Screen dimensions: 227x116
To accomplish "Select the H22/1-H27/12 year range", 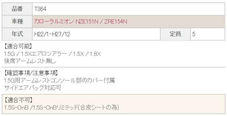I will [52, 34].
